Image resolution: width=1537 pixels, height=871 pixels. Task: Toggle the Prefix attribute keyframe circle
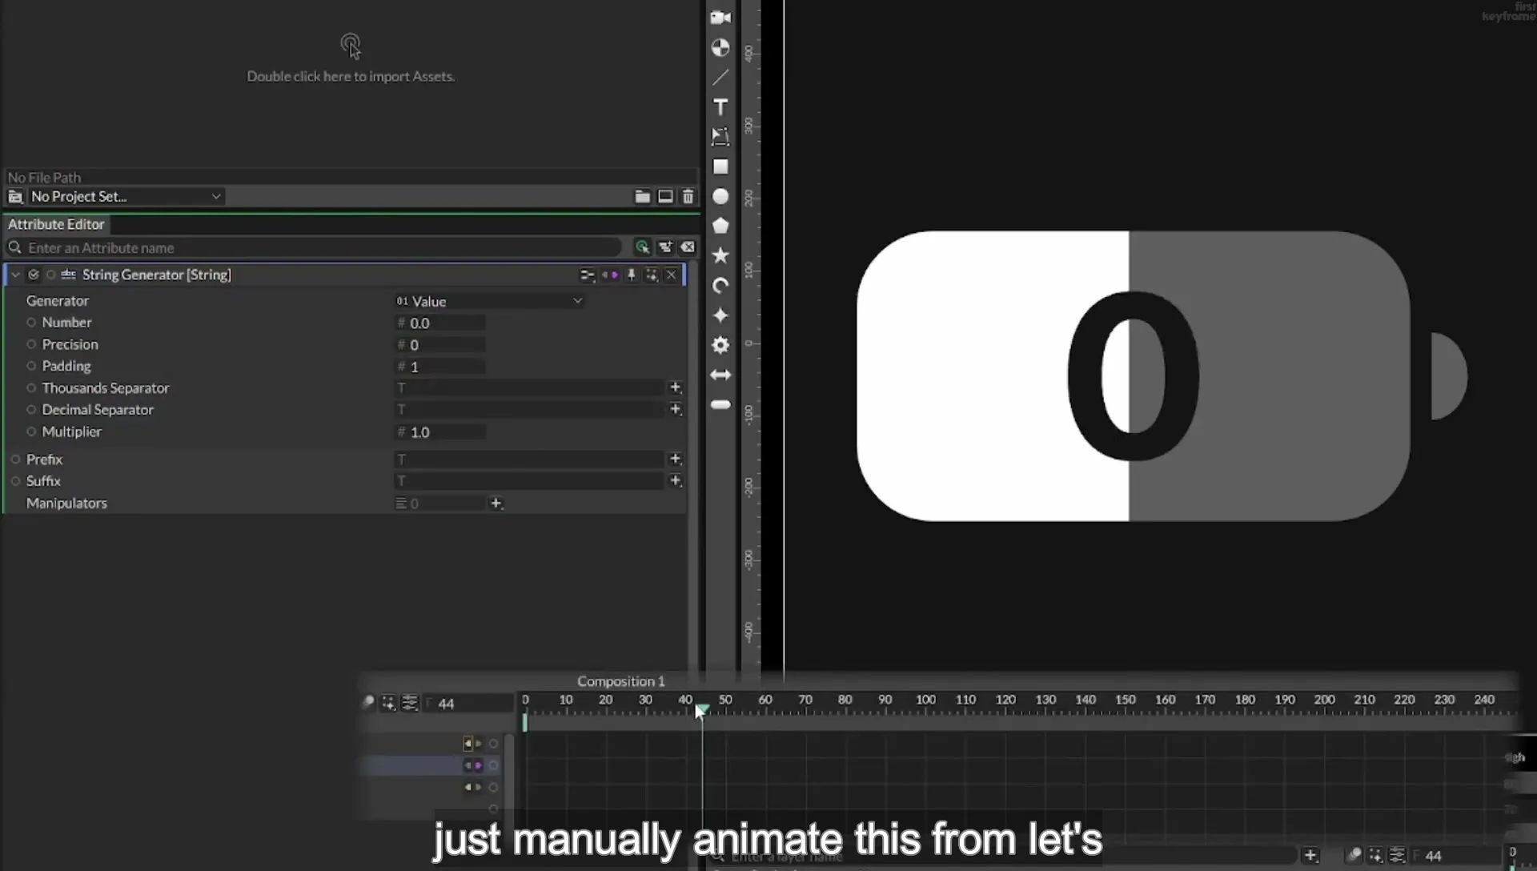pos(15,460)
